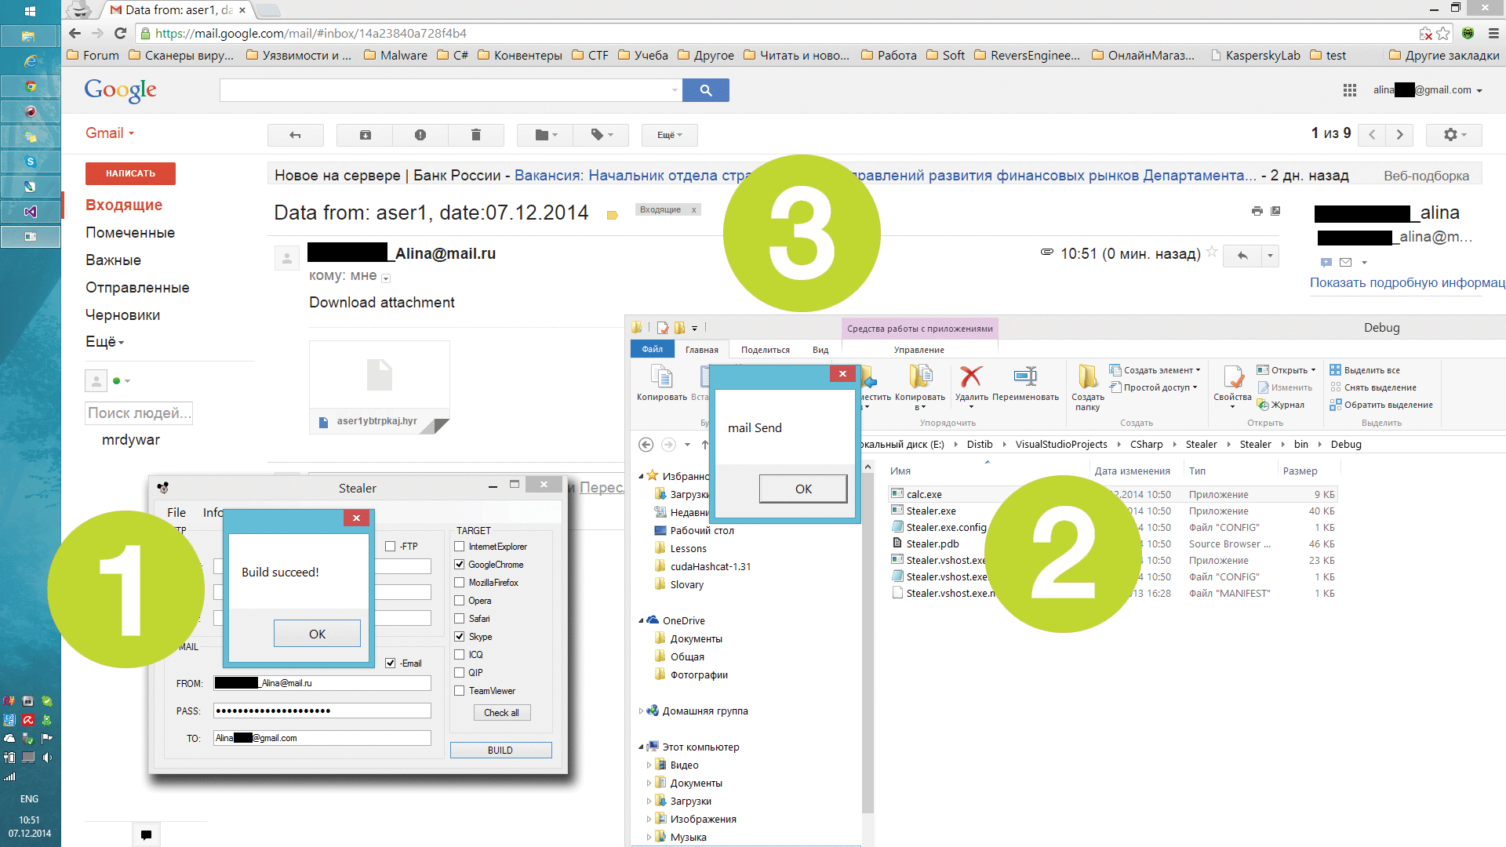Image resolution: width=1506 pixels, height=847 pixels.
Task: Click Журнал in Explorer ribbon
Action: [x=1282, y=405]
